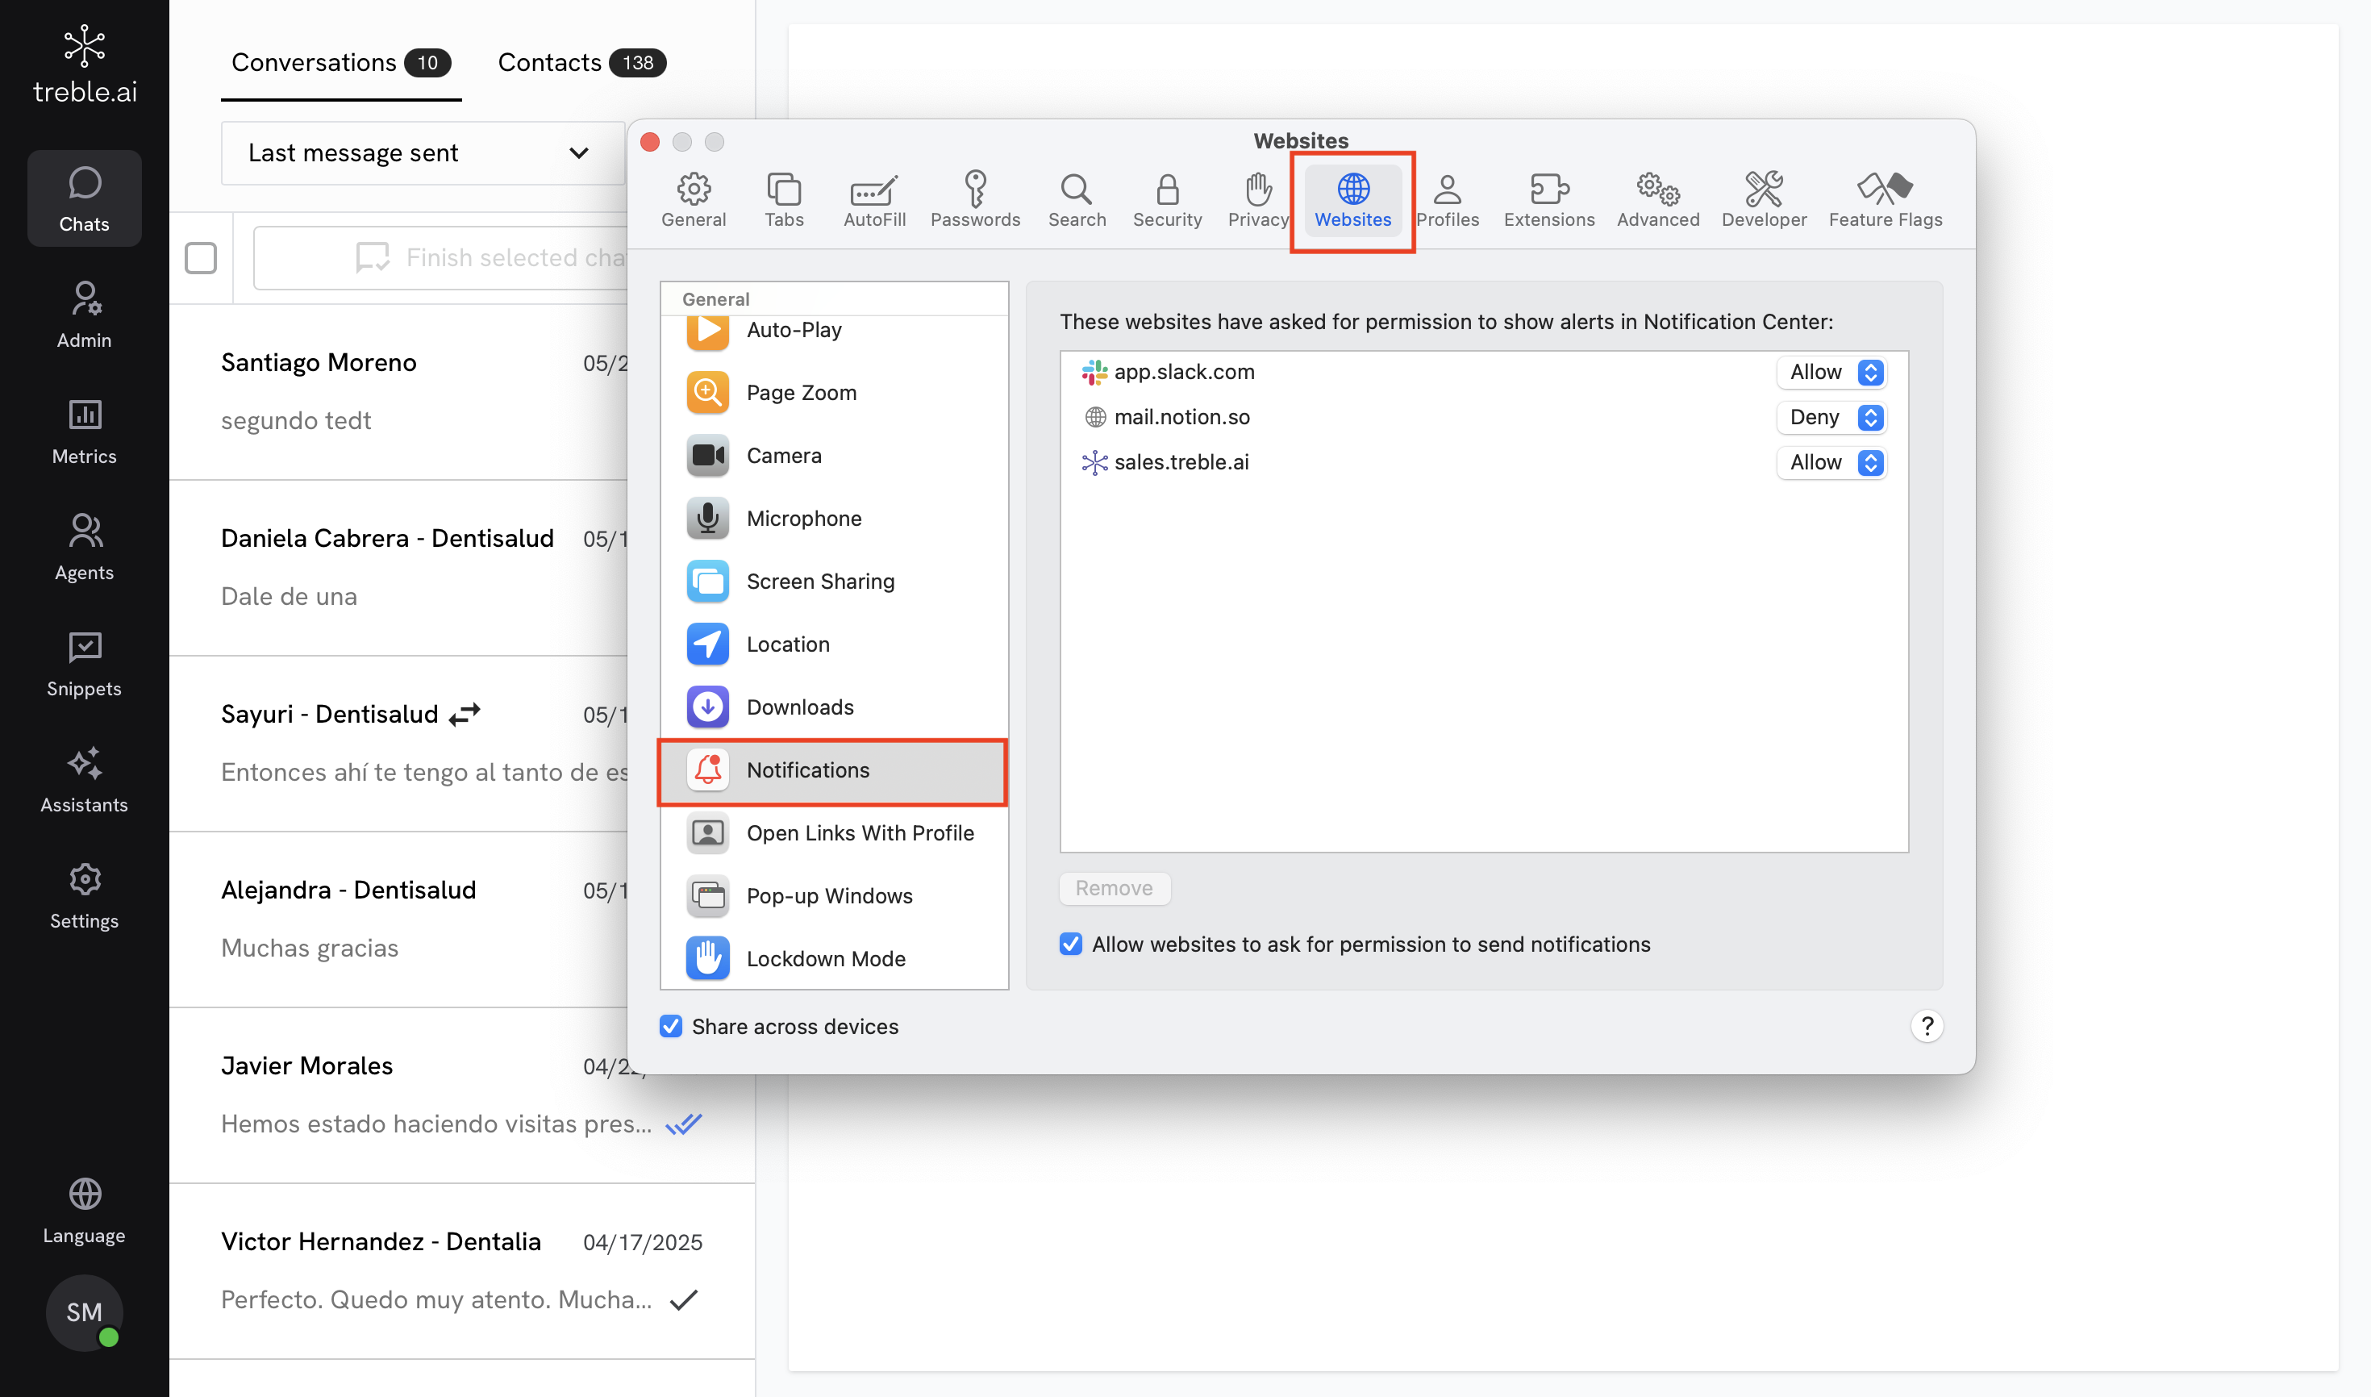Go to Assistants in the sidebar
Viewport: 2371px width, 1397px height.
[84, 779]
